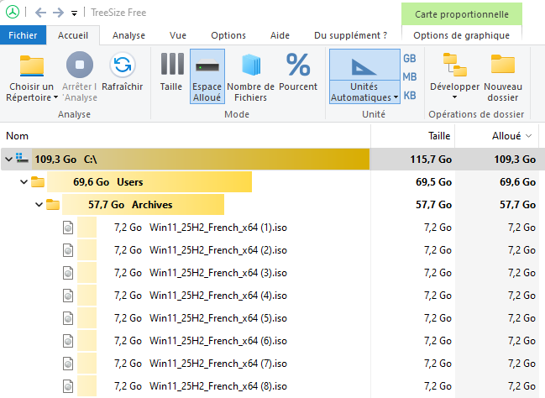Click the Rafraîchir refresh icon
The image size is (545, 398).
(x=123, y=65)
